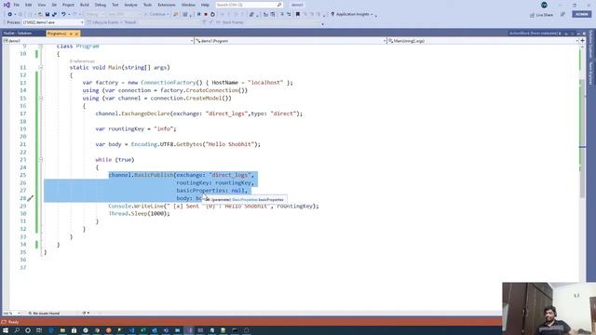This screenshot has width=596, height=335.
Task: Collapse the class Program outlining node
Action: pyautogui.click(x=41, y=46)
